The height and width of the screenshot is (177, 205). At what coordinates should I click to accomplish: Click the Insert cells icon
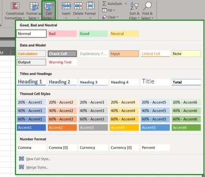coord(66,6)
